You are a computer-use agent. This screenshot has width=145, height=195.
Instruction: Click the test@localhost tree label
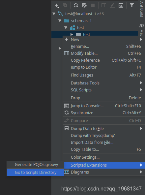click(x=79, y=14)
